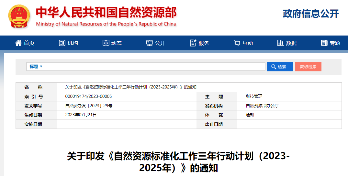Click the 索引号 label cell

[36, 97]
